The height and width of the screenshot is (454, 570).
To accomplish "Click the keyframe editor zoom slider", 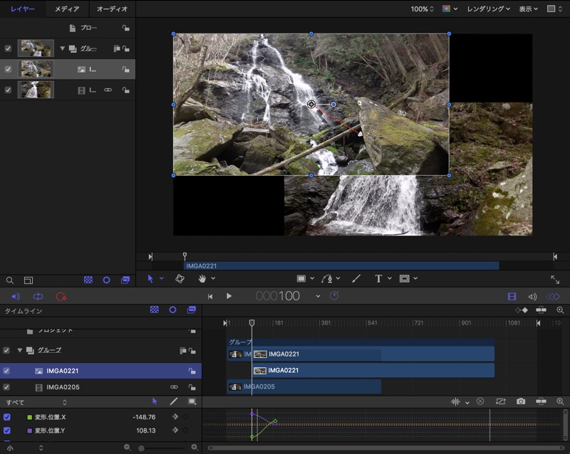I will 142,448.
